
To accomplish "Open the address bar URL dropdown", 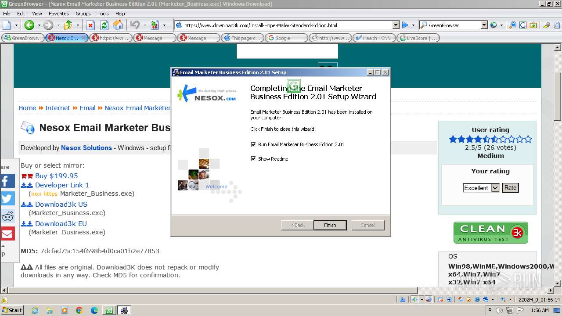I will point(396,25).
